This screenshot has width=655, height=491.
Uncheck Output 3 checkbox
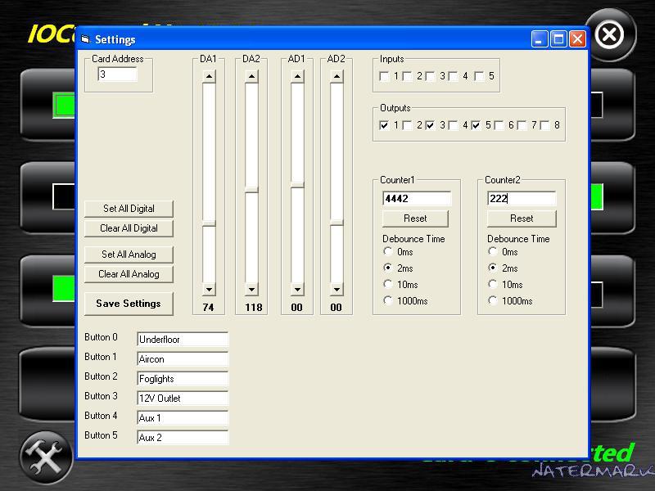point(431,126)
